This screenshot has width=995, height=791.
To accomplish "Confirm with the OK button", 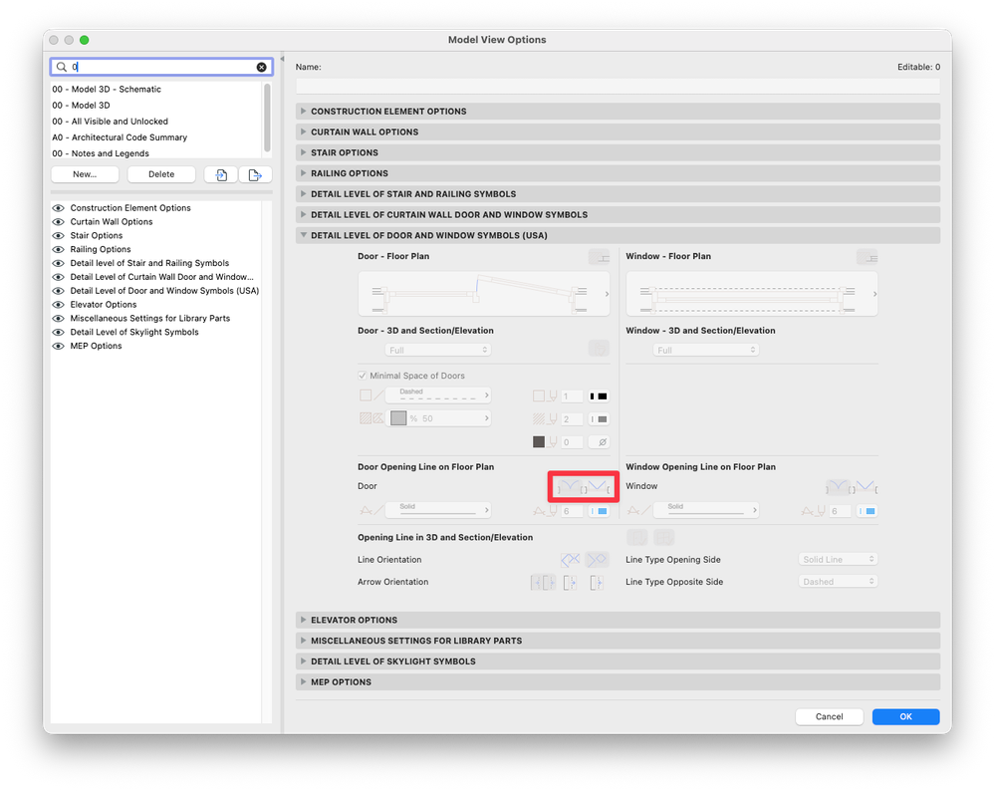I will click(905, 716).
